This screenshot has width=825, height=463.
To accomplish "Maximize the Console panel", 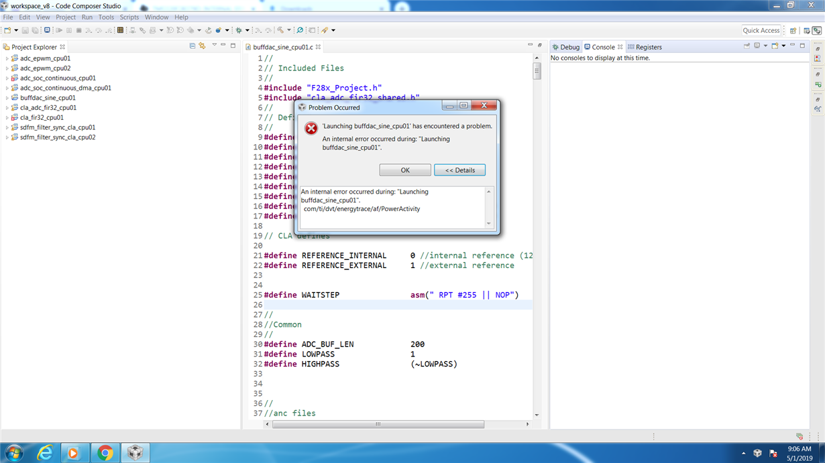I will [802, 46].
